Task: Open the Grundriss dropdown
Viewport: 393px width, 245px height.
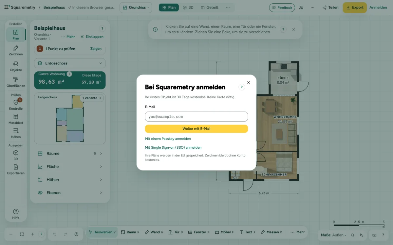Action: tap(136, 8)
